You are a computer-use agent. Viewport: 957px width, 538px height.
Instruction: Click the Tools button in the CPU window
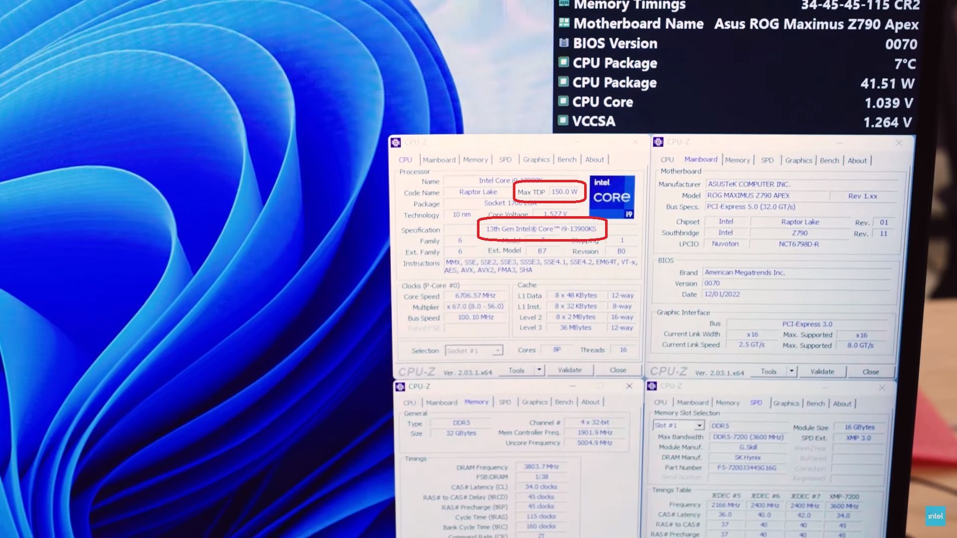point(516,370)
